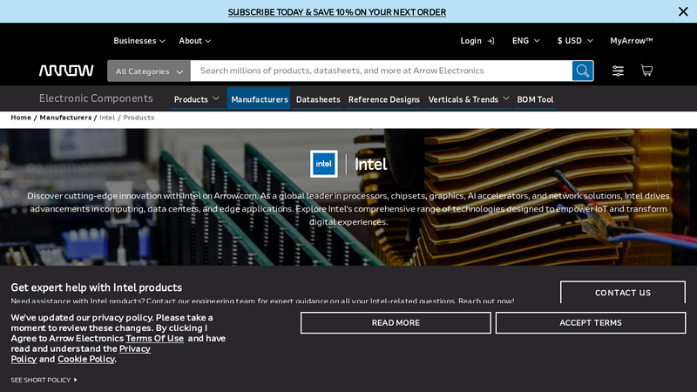697x392 pixels.
Task: Open the All Categories dropdown
Action: tap(149, 71)
